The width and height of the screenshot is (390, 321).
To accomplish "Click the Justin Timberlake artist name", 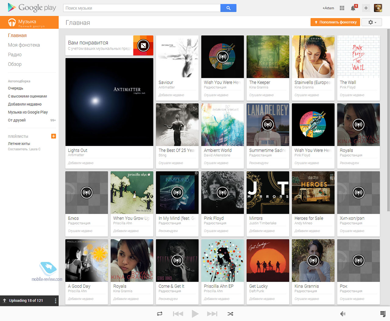I will pyautogui.click(x=263, y=223).
